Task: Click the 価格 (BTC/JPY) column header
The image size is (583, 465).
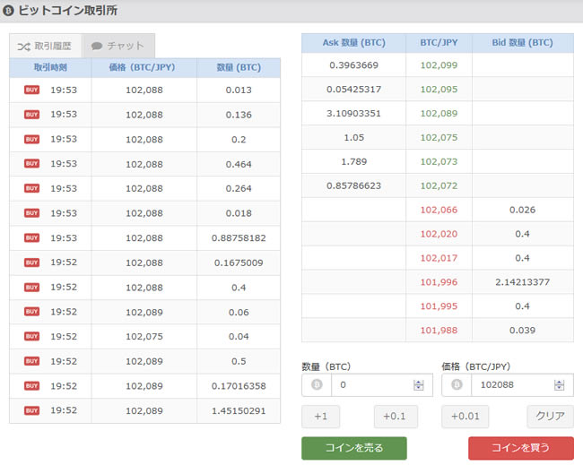Action: pos(144,67)
